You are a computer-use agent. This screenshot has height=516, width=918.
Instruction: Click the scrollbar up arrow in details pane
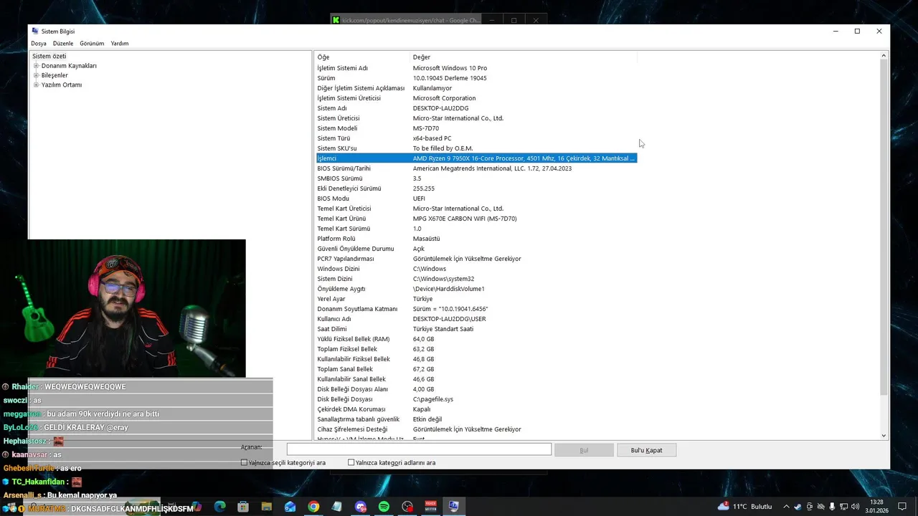click(x=884, y=56)
